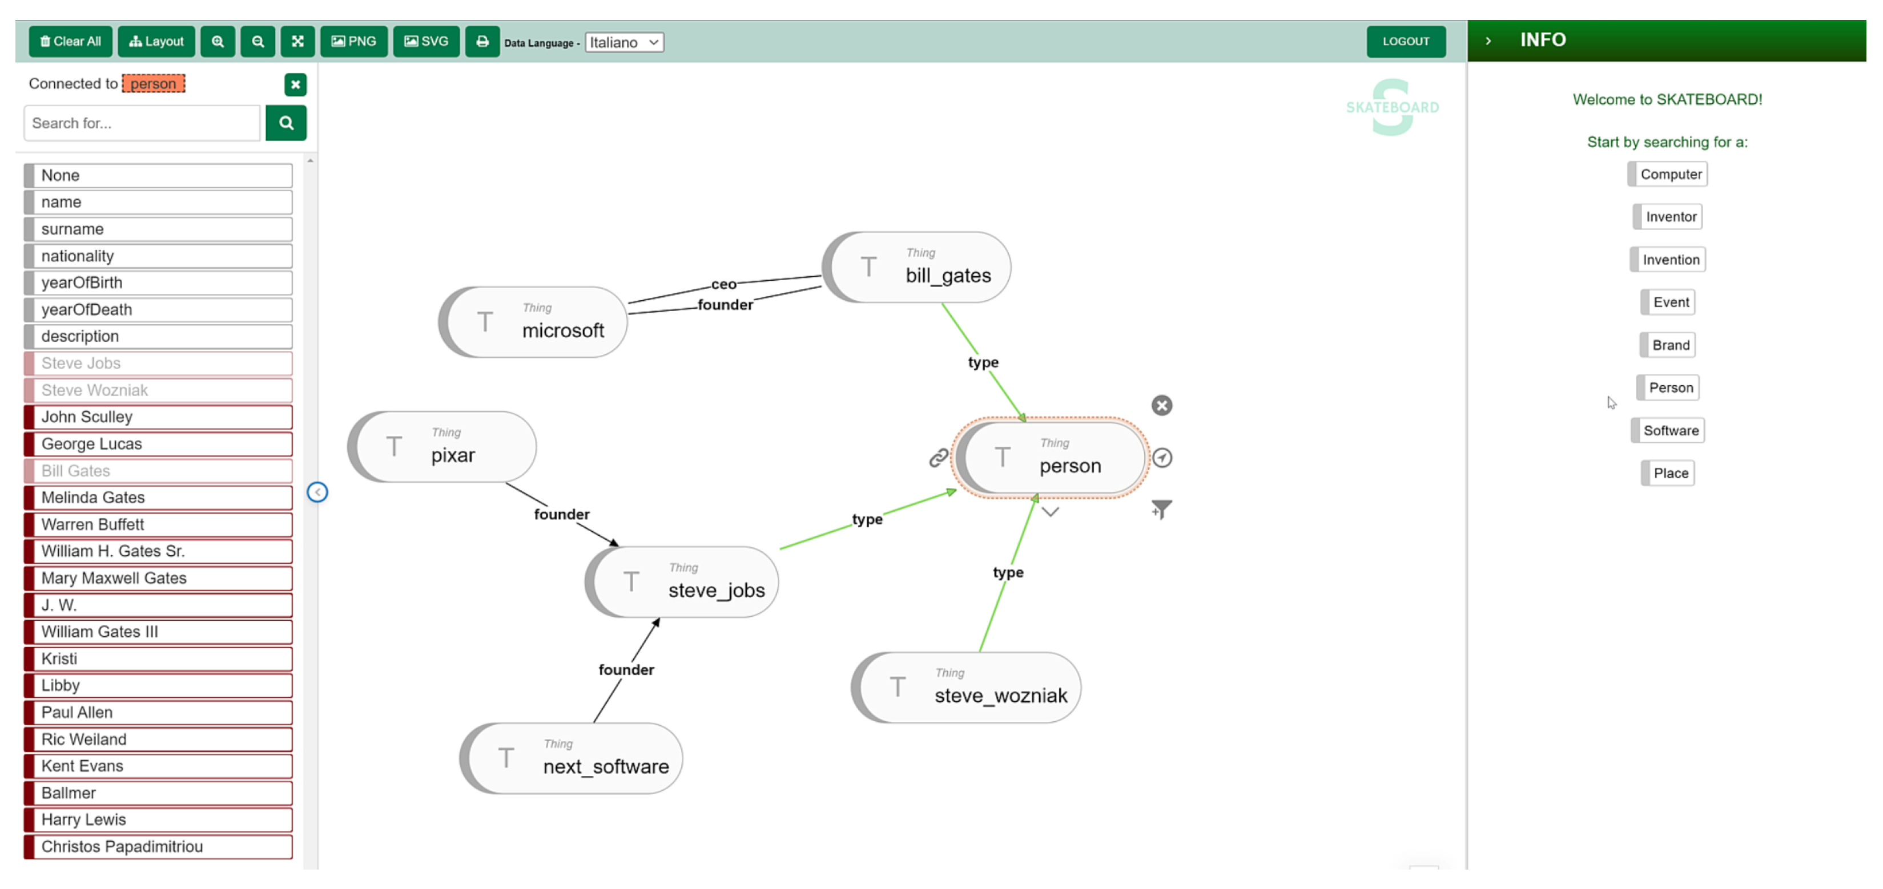Image resolution: width=1883 pixels, height=889 pixels.
Task: Collapse the INFO panel chevron
Action: [x=1487, y=41]
